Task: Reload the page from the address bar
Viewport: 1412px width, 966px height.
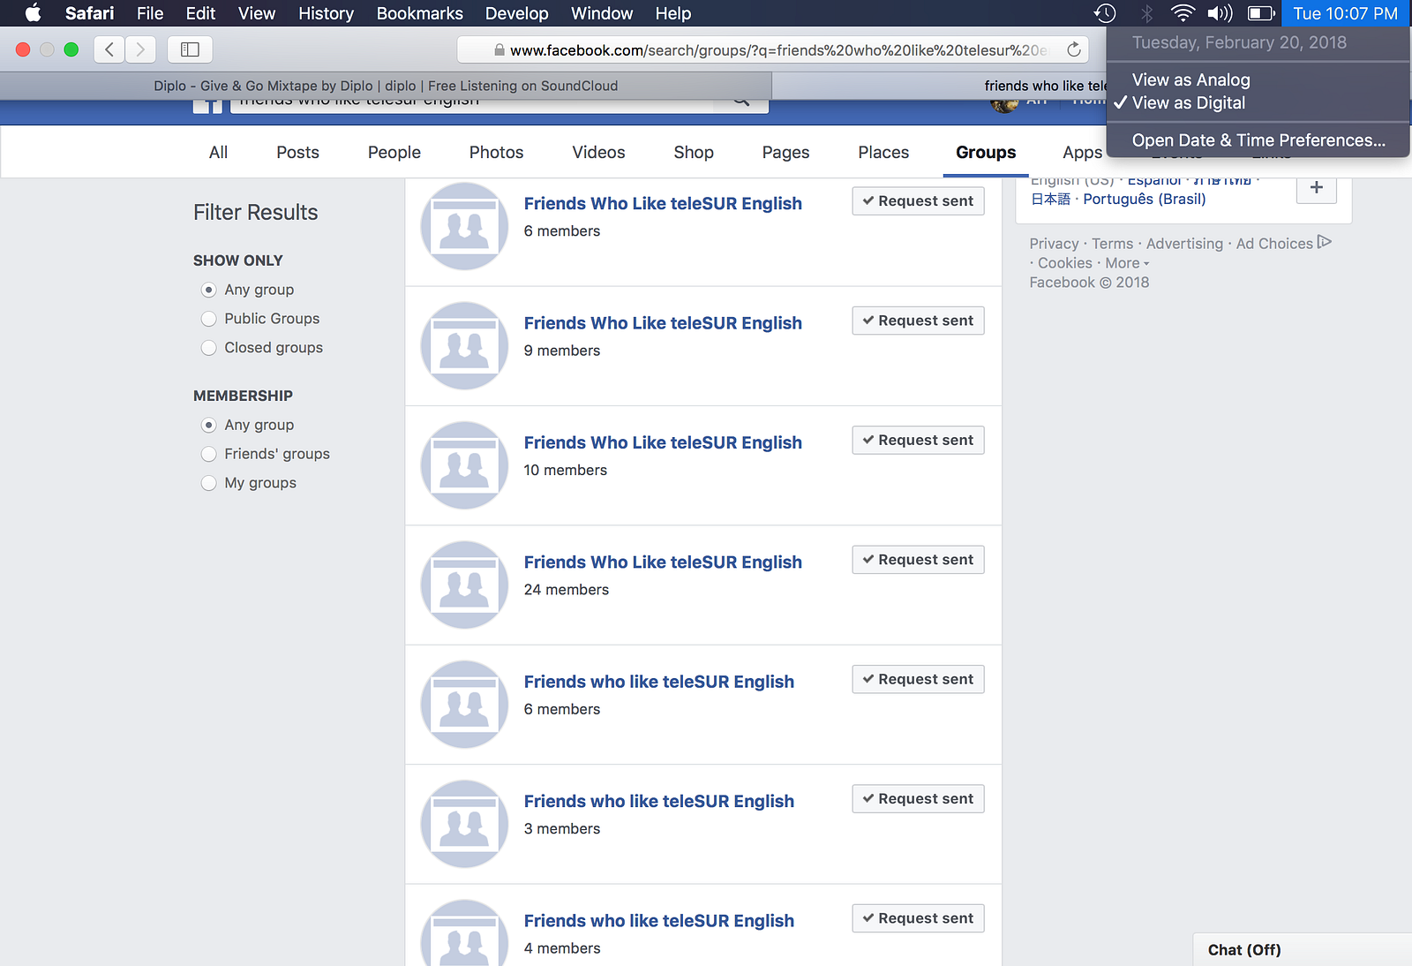Action: tap(1074, 49)
